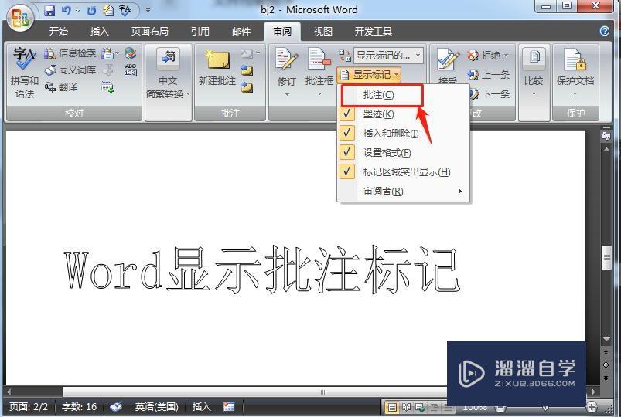Viewport: 621px width, 417px height.
Task: Open Word Help question mark icon
Action: click(604, 31)
